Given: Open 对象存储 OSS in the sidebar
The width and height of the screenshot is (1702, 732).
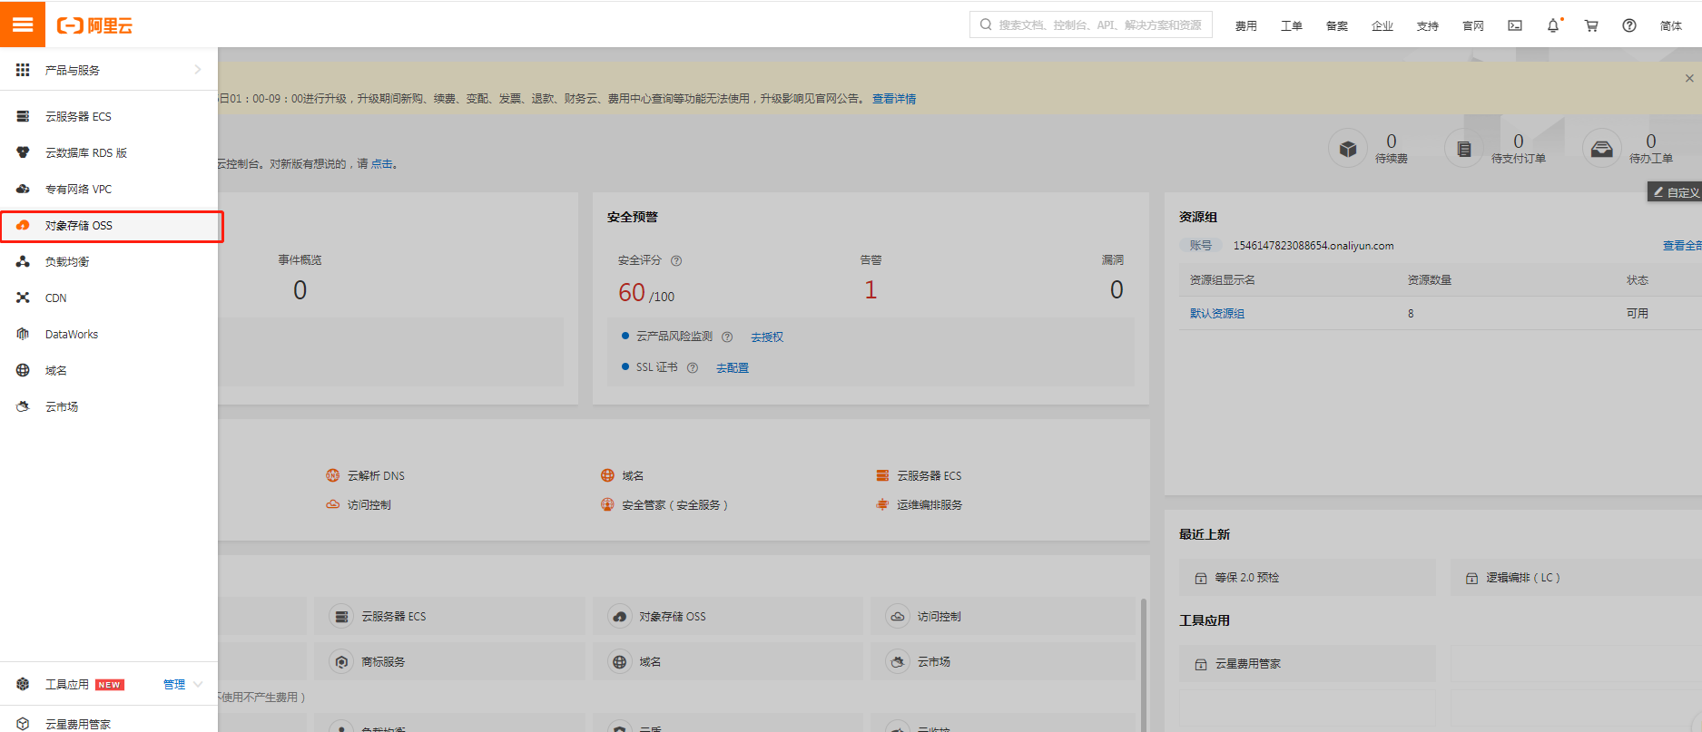Looking at the screenshot, I should [112, 226].
